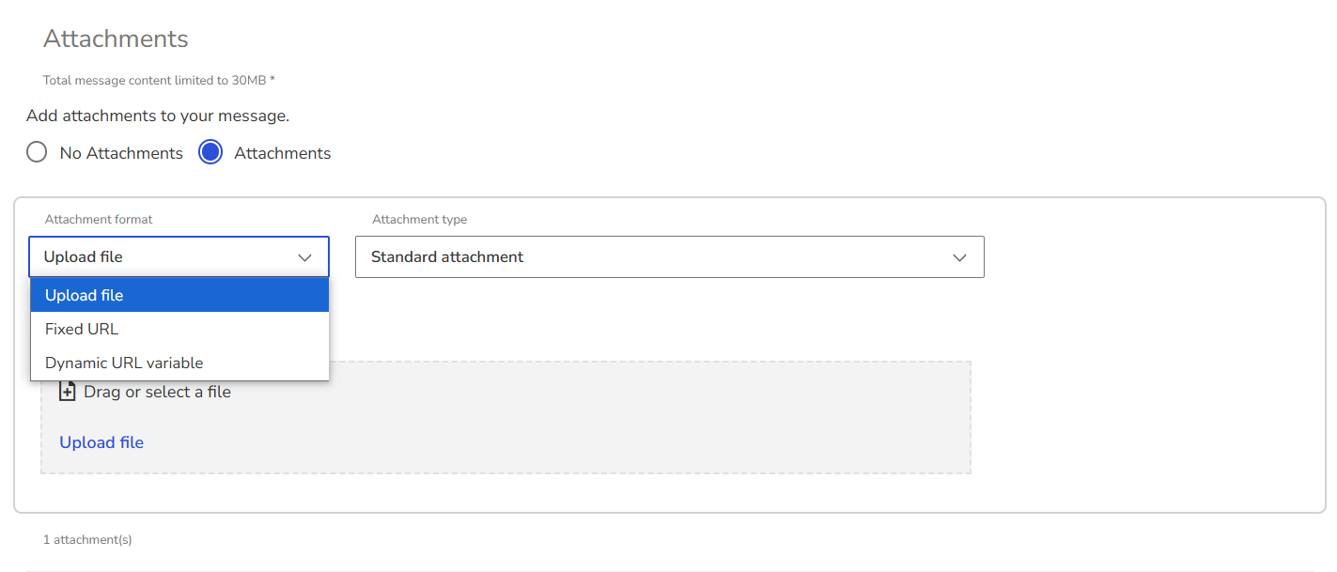Select the Attachments radio button

pyautogui.click(x=210, y=152)
